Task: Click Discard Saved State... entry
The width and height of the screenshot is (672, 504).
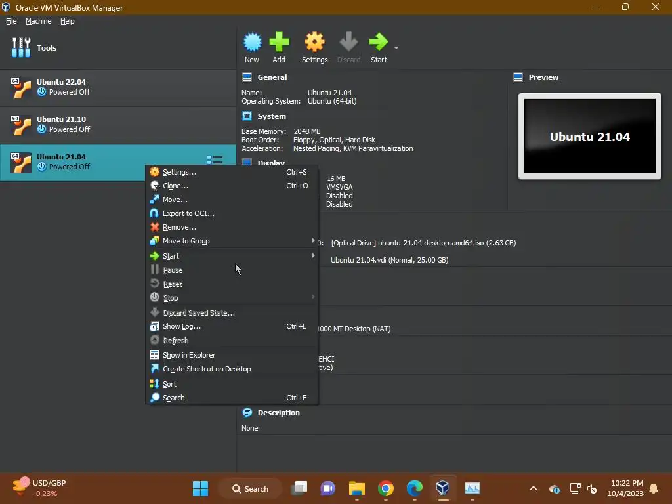Action: pos(232,312)
